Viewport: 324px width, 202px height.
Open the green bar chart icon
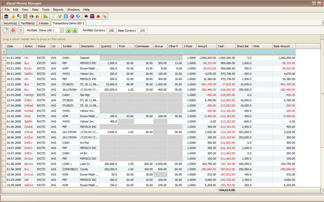[x=45, y=16]
